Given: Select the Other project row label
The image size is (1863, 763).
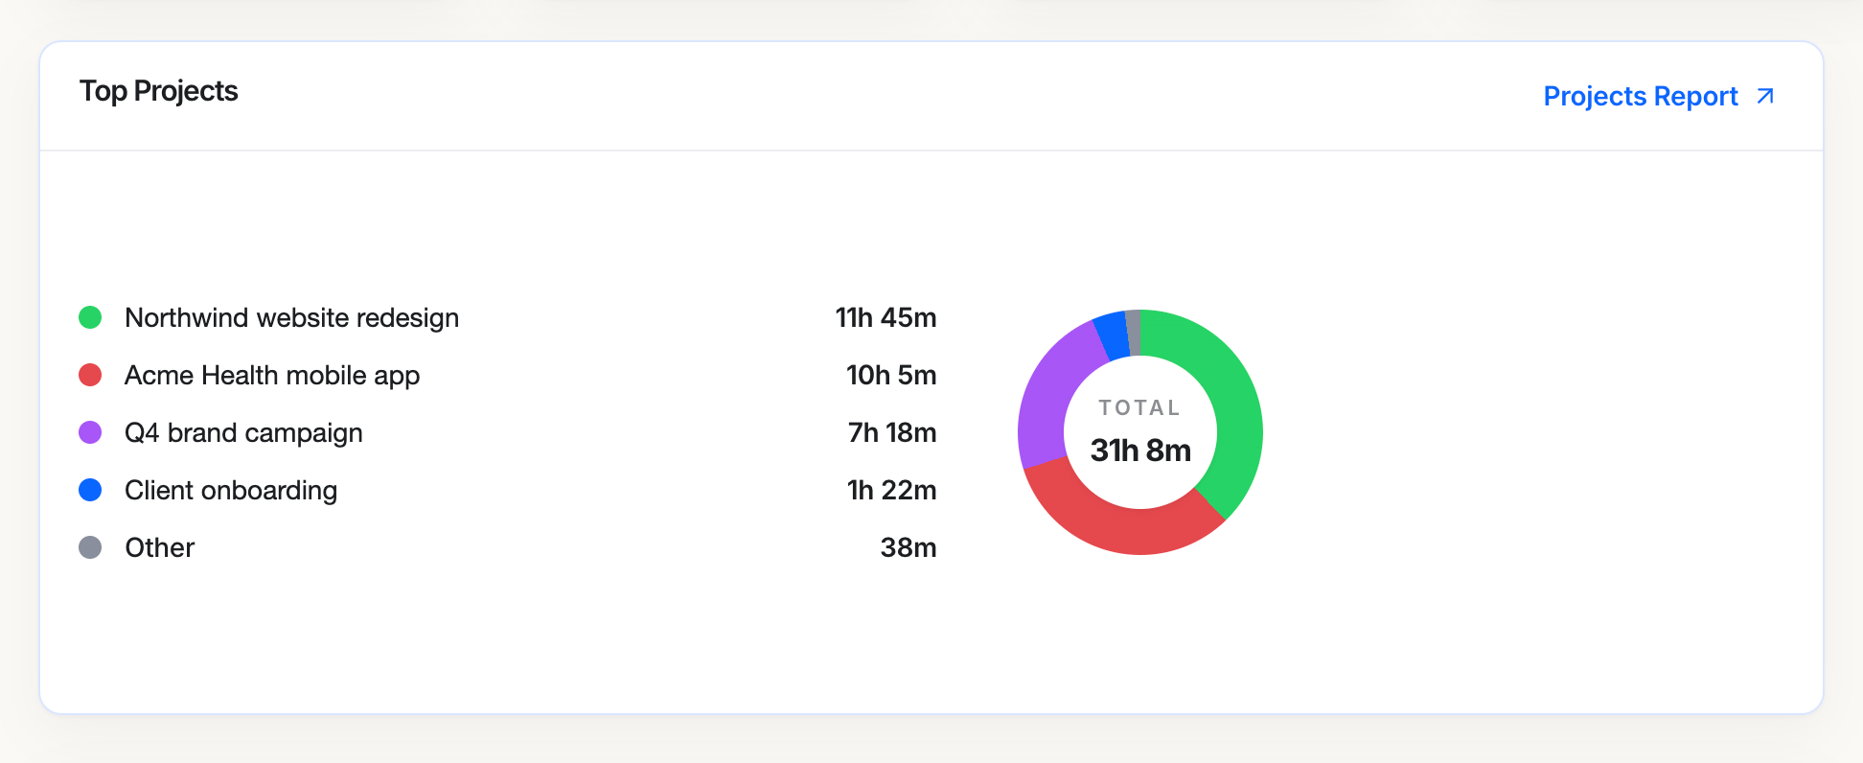Looking at the screenshot, I should pyautogui.click(x=160, y=547).
